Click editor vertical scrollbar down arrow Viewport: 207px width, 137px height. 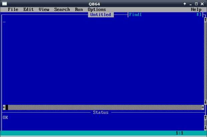(x=205, y=102)
